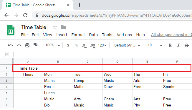Screen dimensions: 192x110
Task: Click the Time Table document title
Action: (x=34, y=27)
